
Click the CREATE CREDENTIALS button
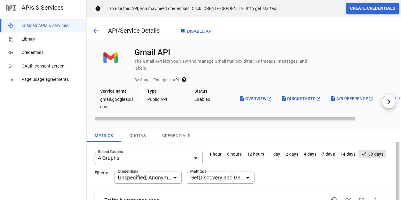[x=372, y=8]
